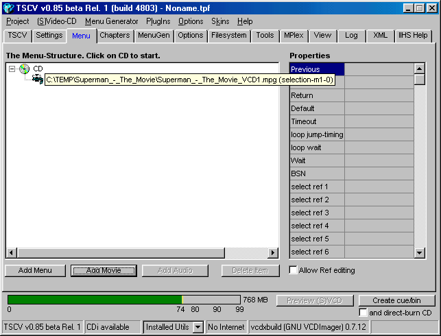Collapse the CD tree node
Viewport: 441px width, 336px height.
tap(12, 69)
